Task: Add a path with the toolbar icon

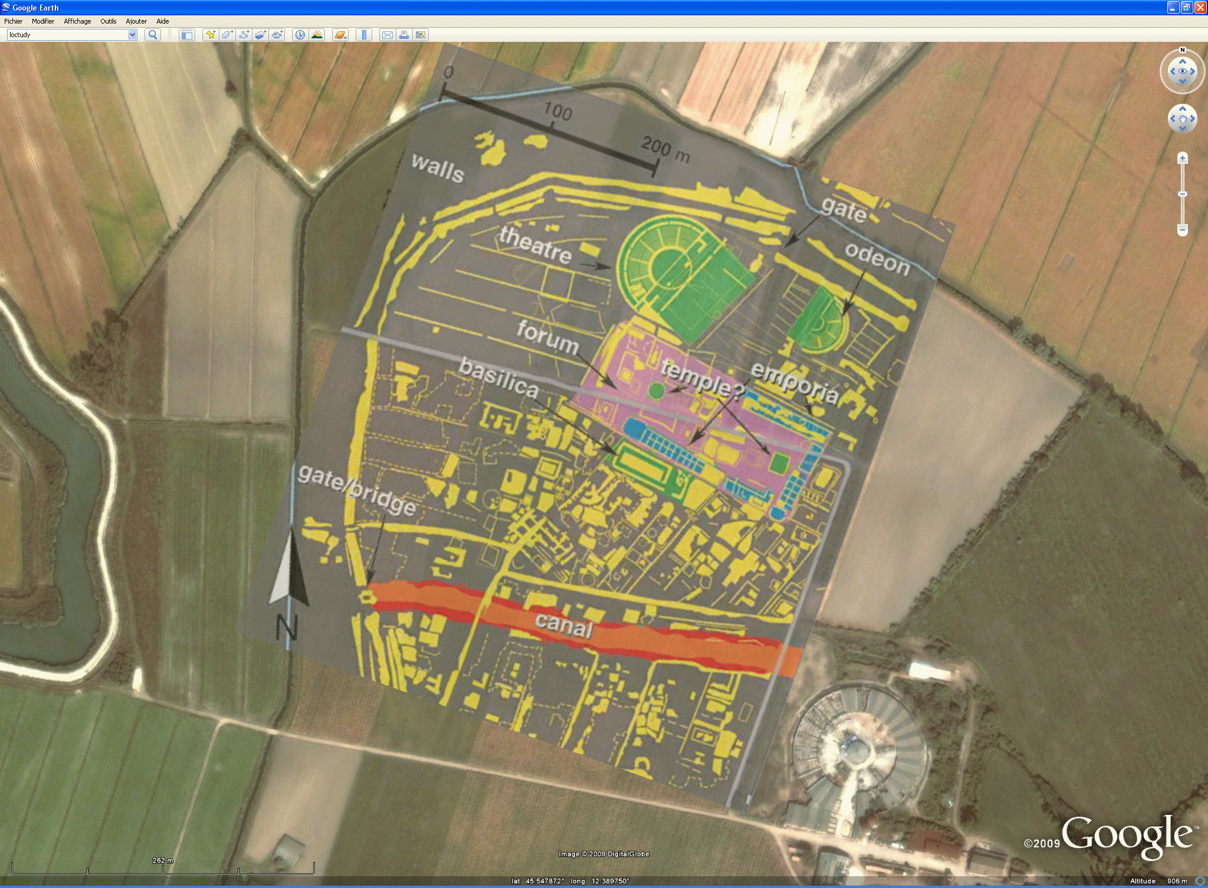Action: point(244,35)
